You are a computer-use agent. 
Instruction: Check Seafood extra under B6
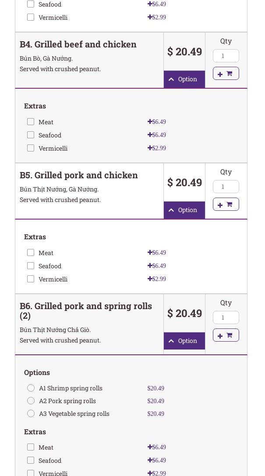click(x=31, y=460)
